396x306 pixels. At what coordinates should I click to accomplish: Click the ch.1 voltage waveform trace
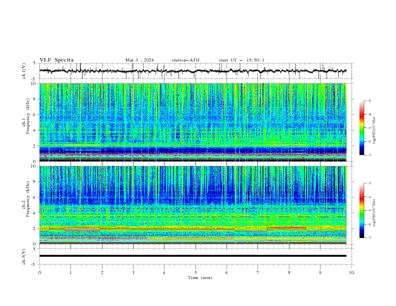pos(192,71)
